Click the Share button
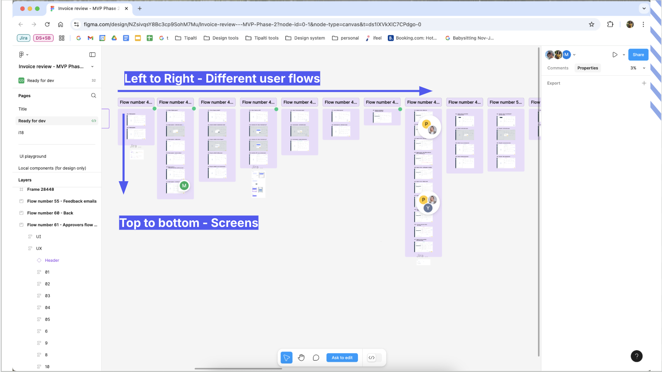662x372 pixels. pos(638,55)
